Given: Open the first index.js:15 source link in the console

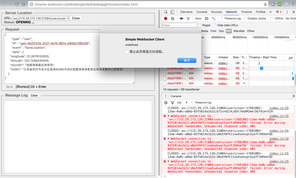Looking at the screenshot, I should 279,116.
